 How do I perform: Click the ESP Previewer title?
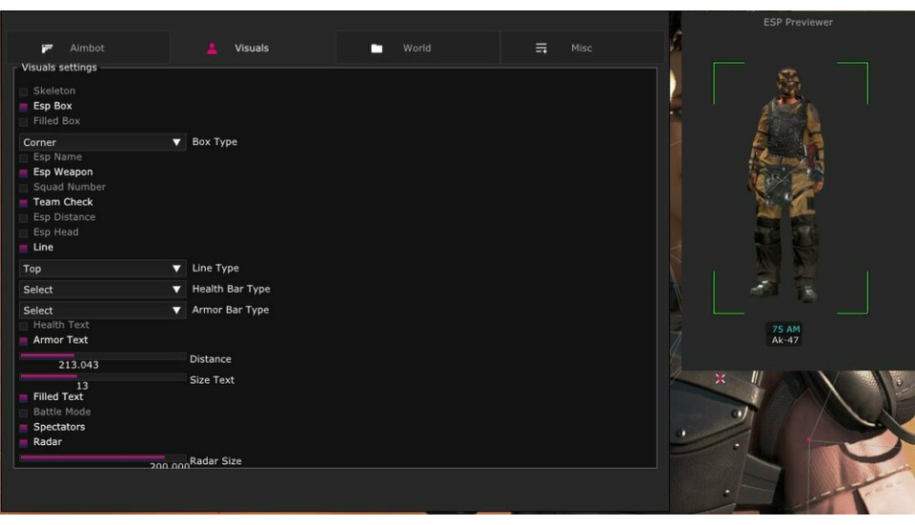click(798, 22)
